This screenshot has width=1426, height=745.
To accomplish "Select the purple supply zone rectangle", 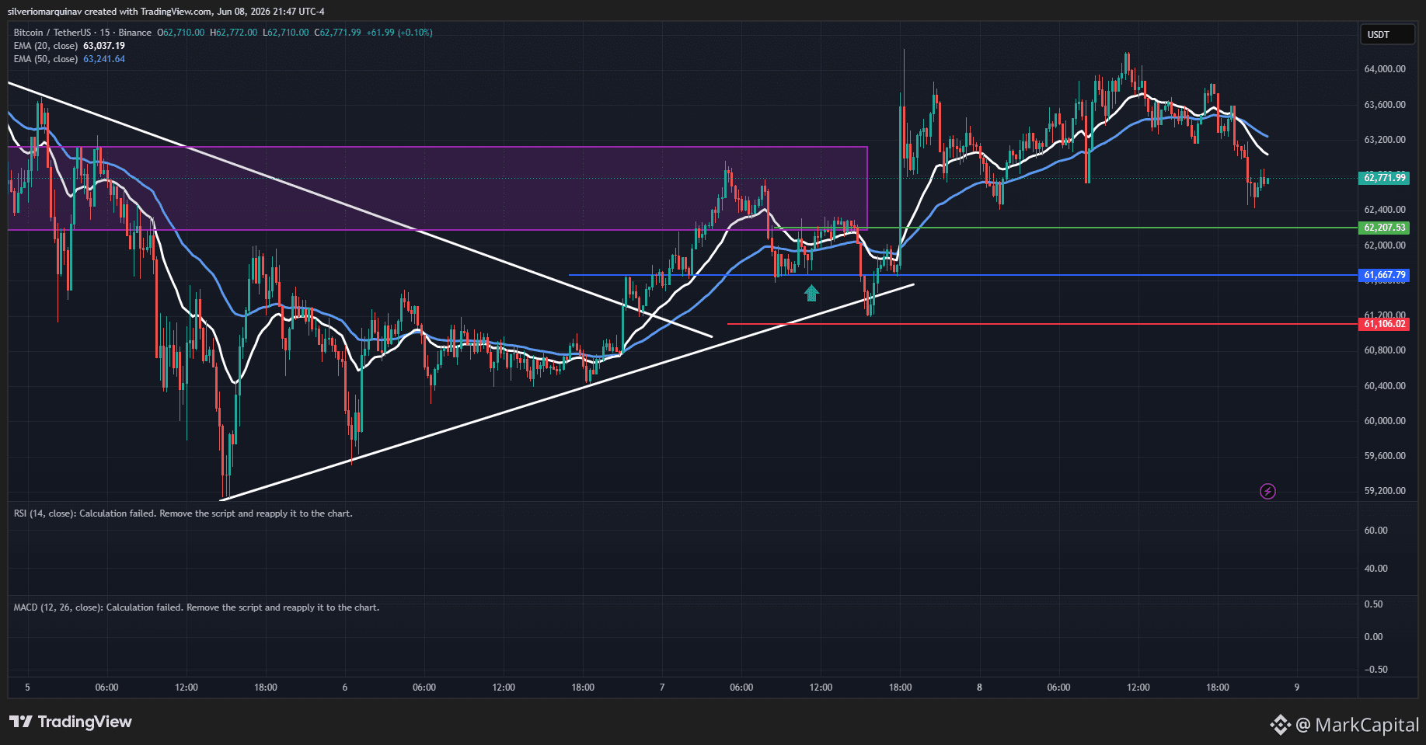I will coord(438,188).
